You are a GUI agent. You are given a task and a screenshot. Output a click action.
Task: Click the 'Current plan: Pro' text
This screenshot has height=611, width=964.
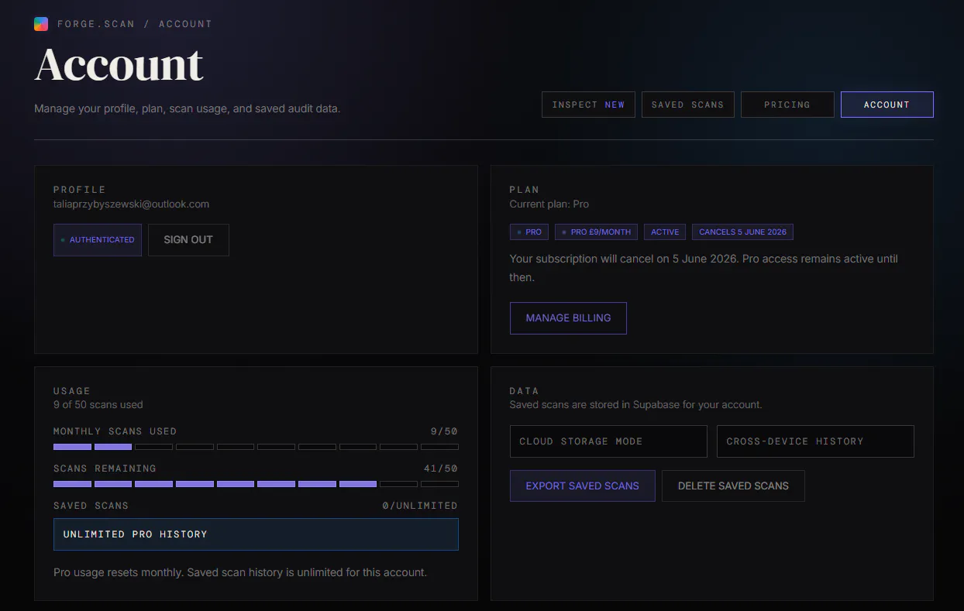pos(549,204)
